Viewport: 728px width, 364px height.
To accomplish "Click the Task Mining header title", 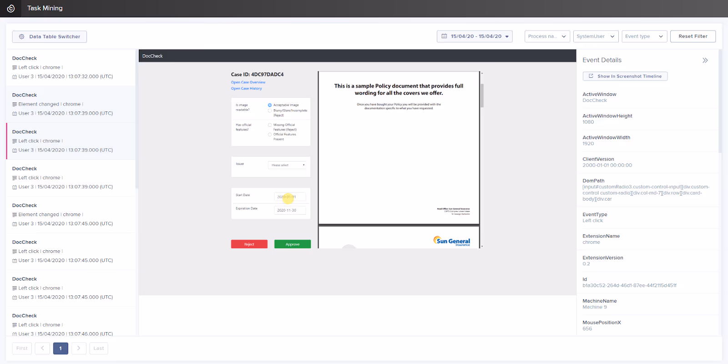I will click(45, 8).
